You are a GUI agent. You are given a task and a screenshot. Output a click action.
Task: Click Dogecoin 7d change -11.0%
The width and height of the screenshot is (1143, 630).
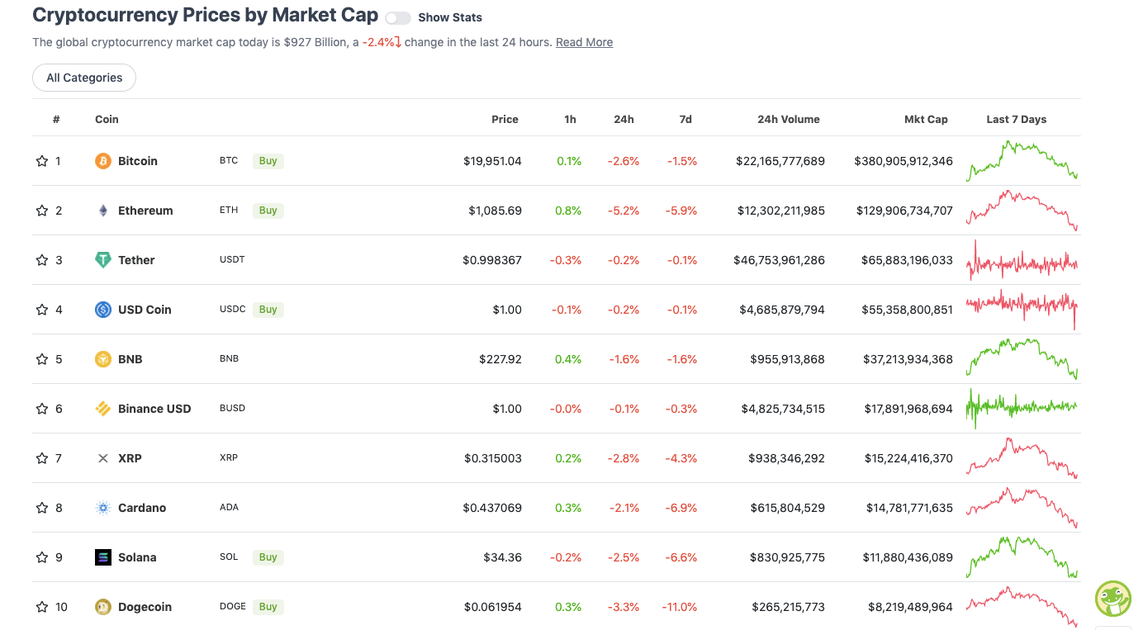coord(679,607)
